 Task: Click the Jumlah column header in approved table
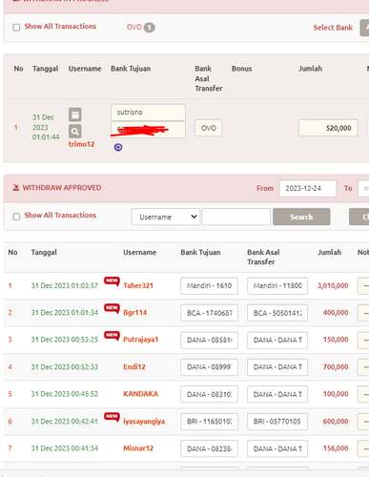[x=330, y=252]
